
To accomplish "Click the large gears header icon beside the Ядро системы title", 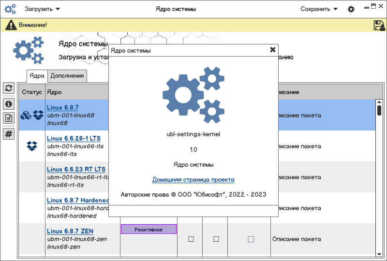I will click(29, 50).
